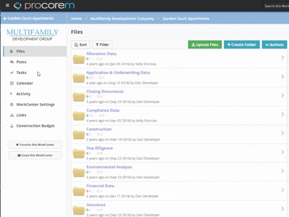
Task: Expand the Environmental Analysis row chevron
Action: click(x=282, y=171)
